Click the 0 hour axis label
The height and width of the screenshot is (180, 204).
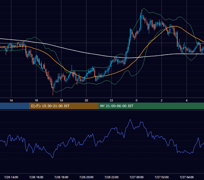(136, 100)
